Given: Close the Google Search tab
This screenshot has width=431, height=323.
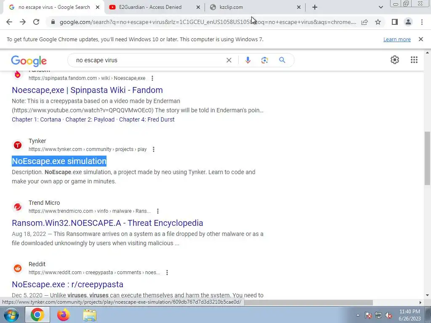Looking at the screenshot, I should pyautogui.click(x=98, y=8).
